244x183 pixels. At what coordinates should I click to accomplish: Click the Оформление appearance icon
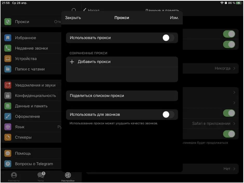(7, 117)
